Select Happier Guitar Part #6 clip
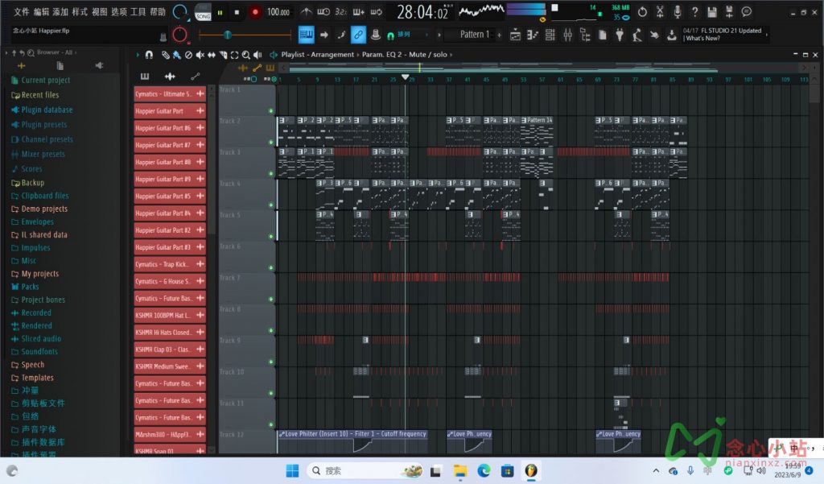Viewport: 824px width, 484px height. [x=170, y=128]
